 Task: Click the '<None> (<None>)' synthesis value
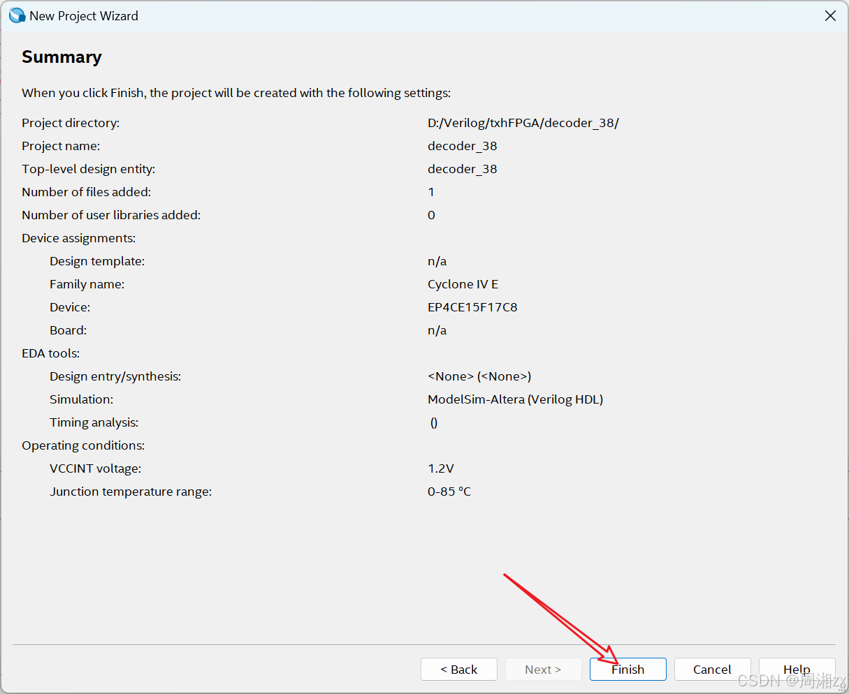[x=479, y=376]
